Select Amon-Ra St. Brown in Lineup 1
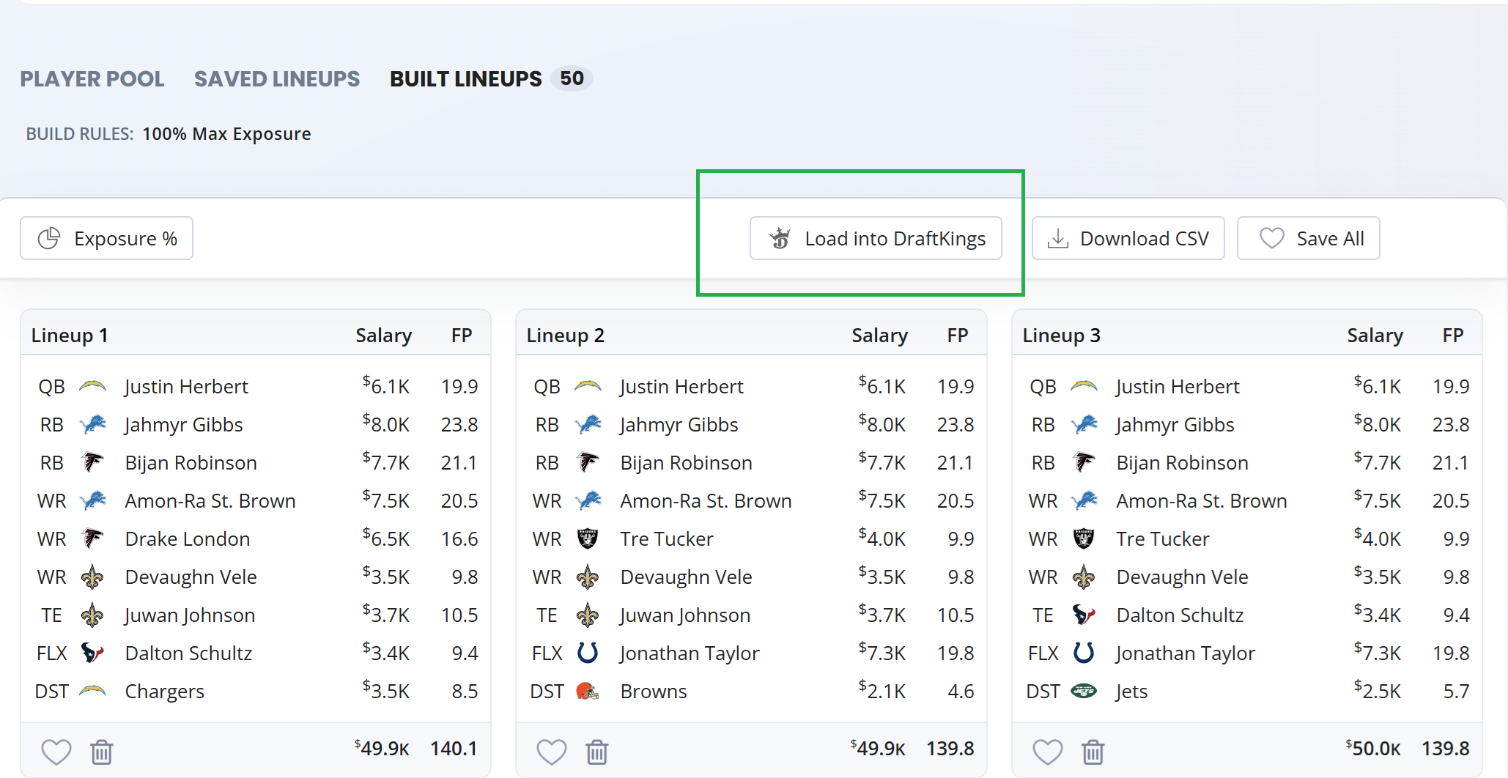Image resolution: width=1508 pixels, height=778 pixels. point(210,500)
